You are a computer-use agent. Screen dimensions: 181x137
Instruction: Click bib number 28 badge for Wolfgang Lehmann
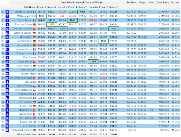[x=7, y=130]
